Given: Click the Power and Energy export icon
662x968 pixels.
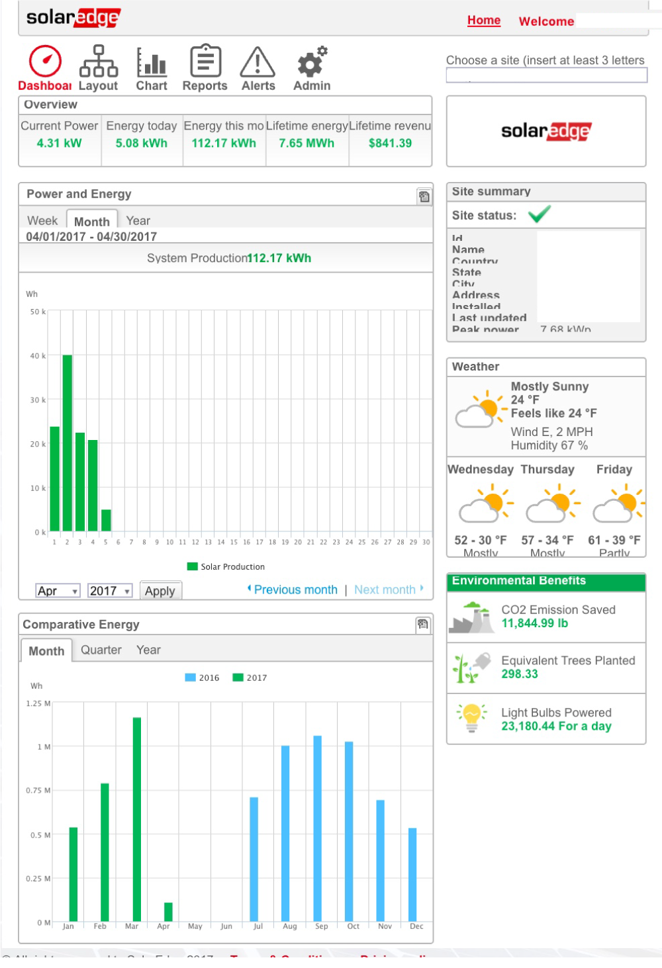Looking at the screenshot, I should (424, 197).
